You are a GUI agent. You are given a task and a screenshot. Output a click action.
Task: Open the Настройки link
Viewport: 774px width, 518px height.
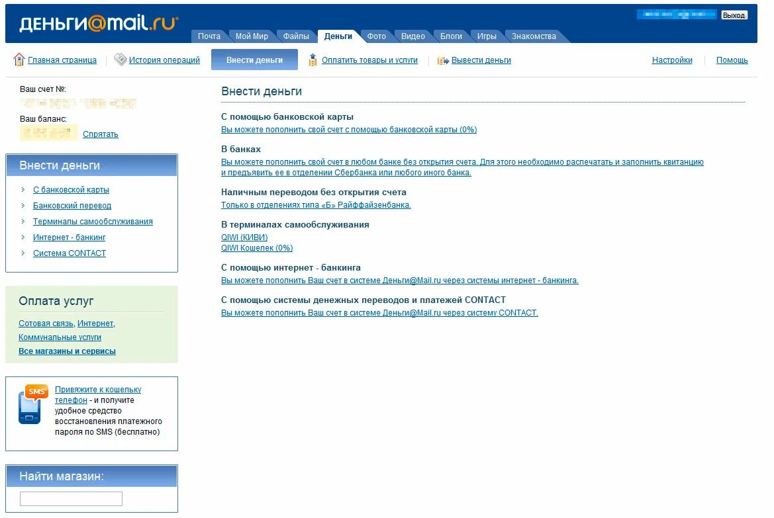[672, 60]
